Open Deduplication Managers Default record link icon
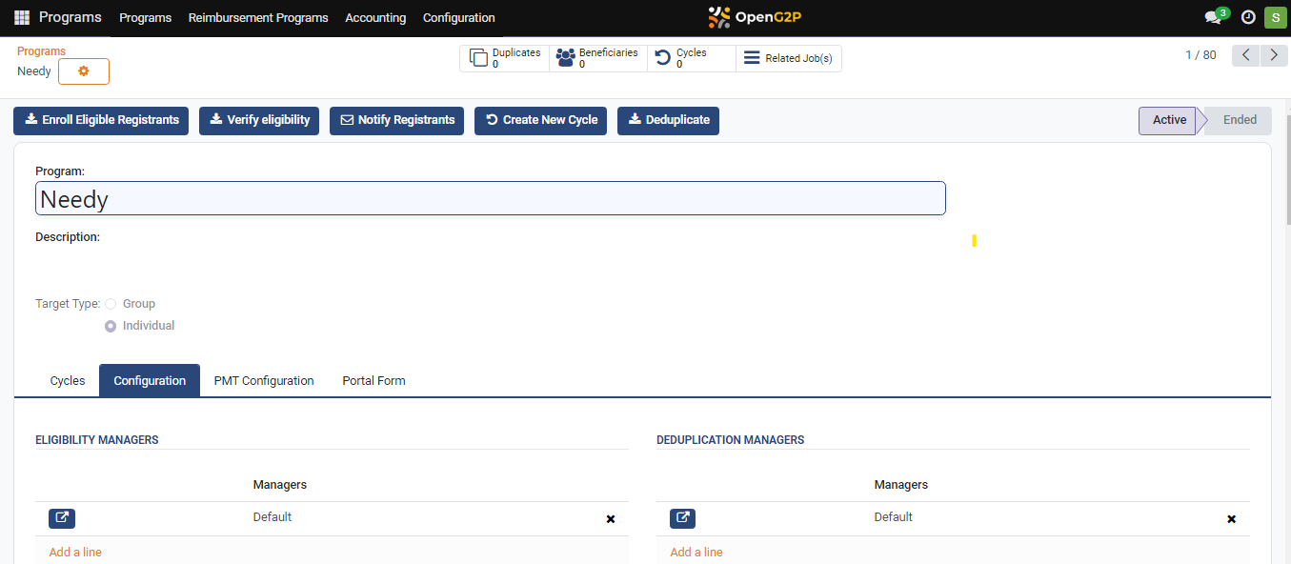Image resolution: width=1291 pixels, height=564 pixels. 682,518
